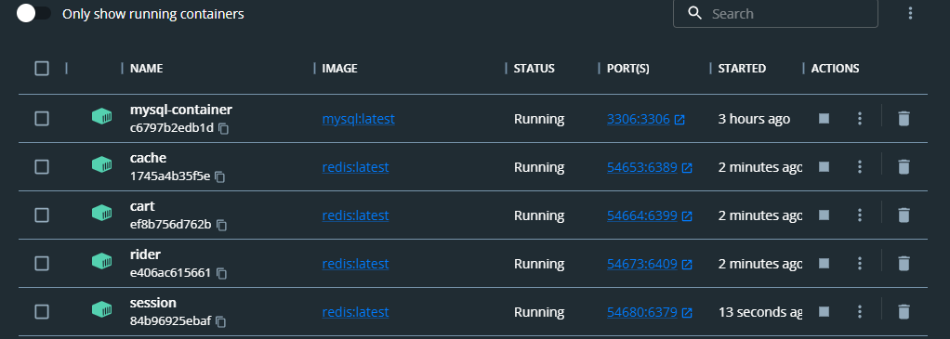
Task: Click the ACTIONS column header
Action: coord(835,69)
